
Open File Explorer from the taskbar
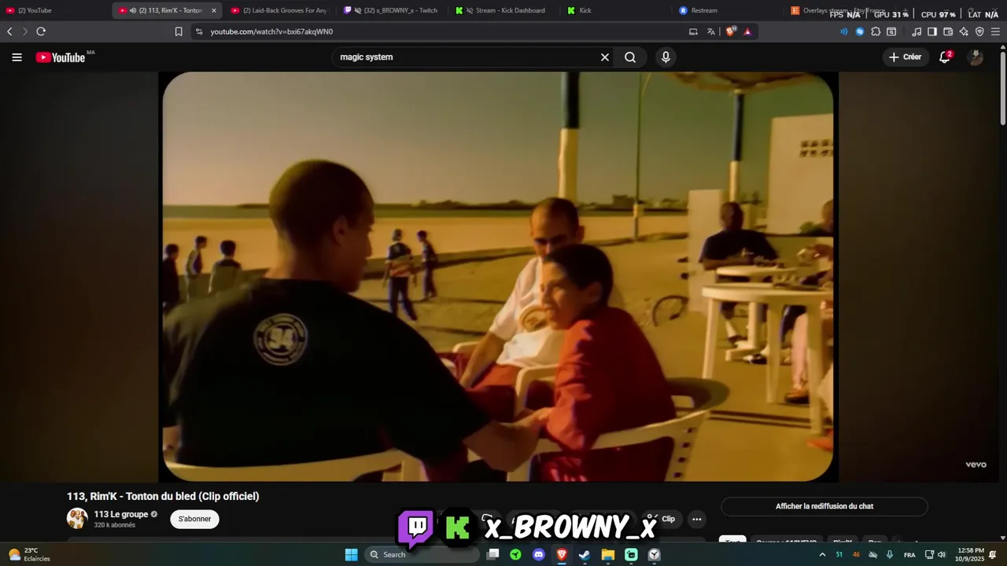pyautogui.click(x=608, y=554)
